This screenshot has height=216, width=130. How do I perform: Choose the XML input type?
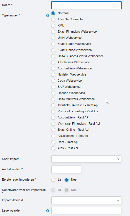pyautogui.click(x=53, y=25)
